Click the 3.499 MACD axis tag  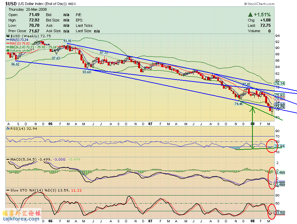tap(280, 184)
